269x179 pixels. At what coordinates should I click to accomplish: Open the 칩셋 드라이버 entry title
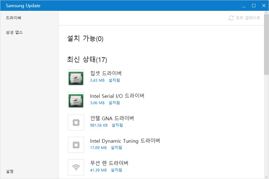pos(106,73)
